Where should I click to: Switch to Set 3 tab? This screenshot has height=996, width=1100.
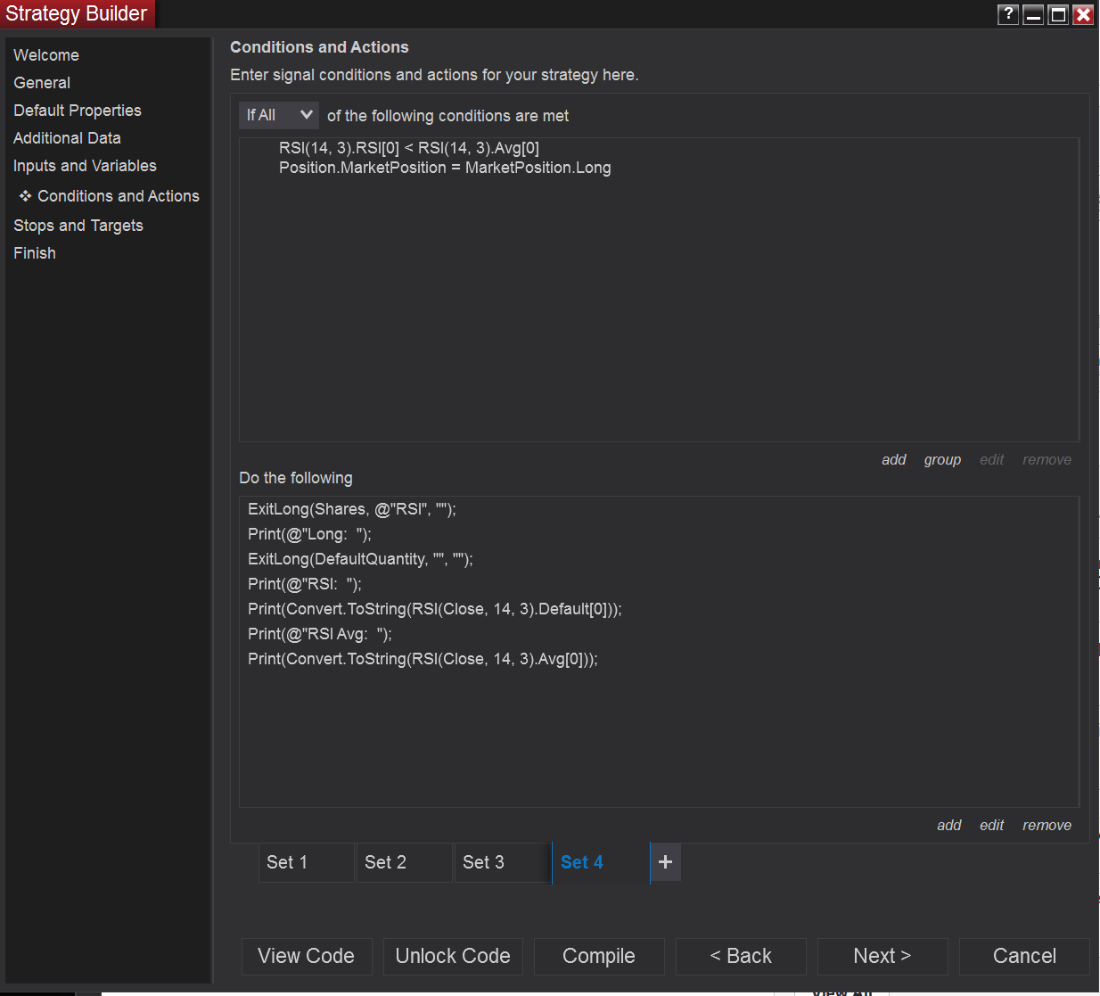(502, 862)
